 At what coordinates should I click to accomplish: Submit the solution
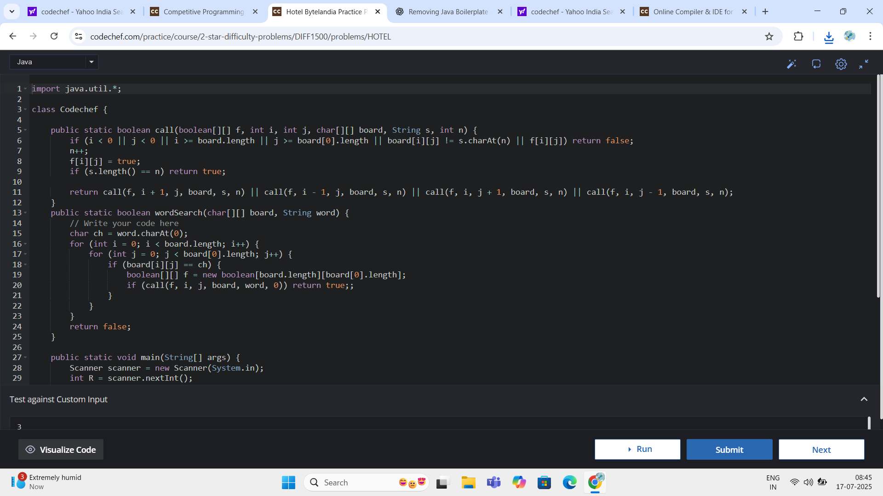(729, 450)
